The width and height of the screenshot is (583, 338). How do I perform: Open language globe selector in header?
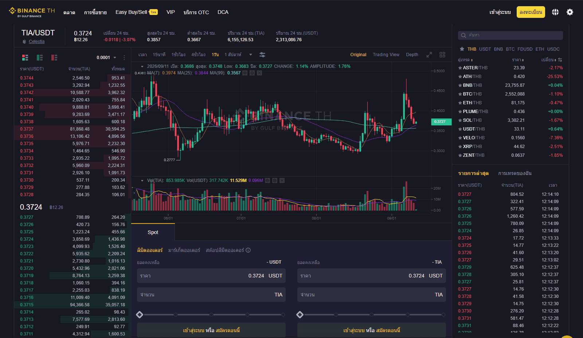tap(555, 12)
